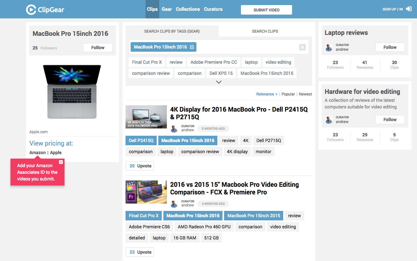The width and height of the screenshot is (417, 261).
Task: Add the Dell XPS 15 suggested tag
Action: coord(221,73)
